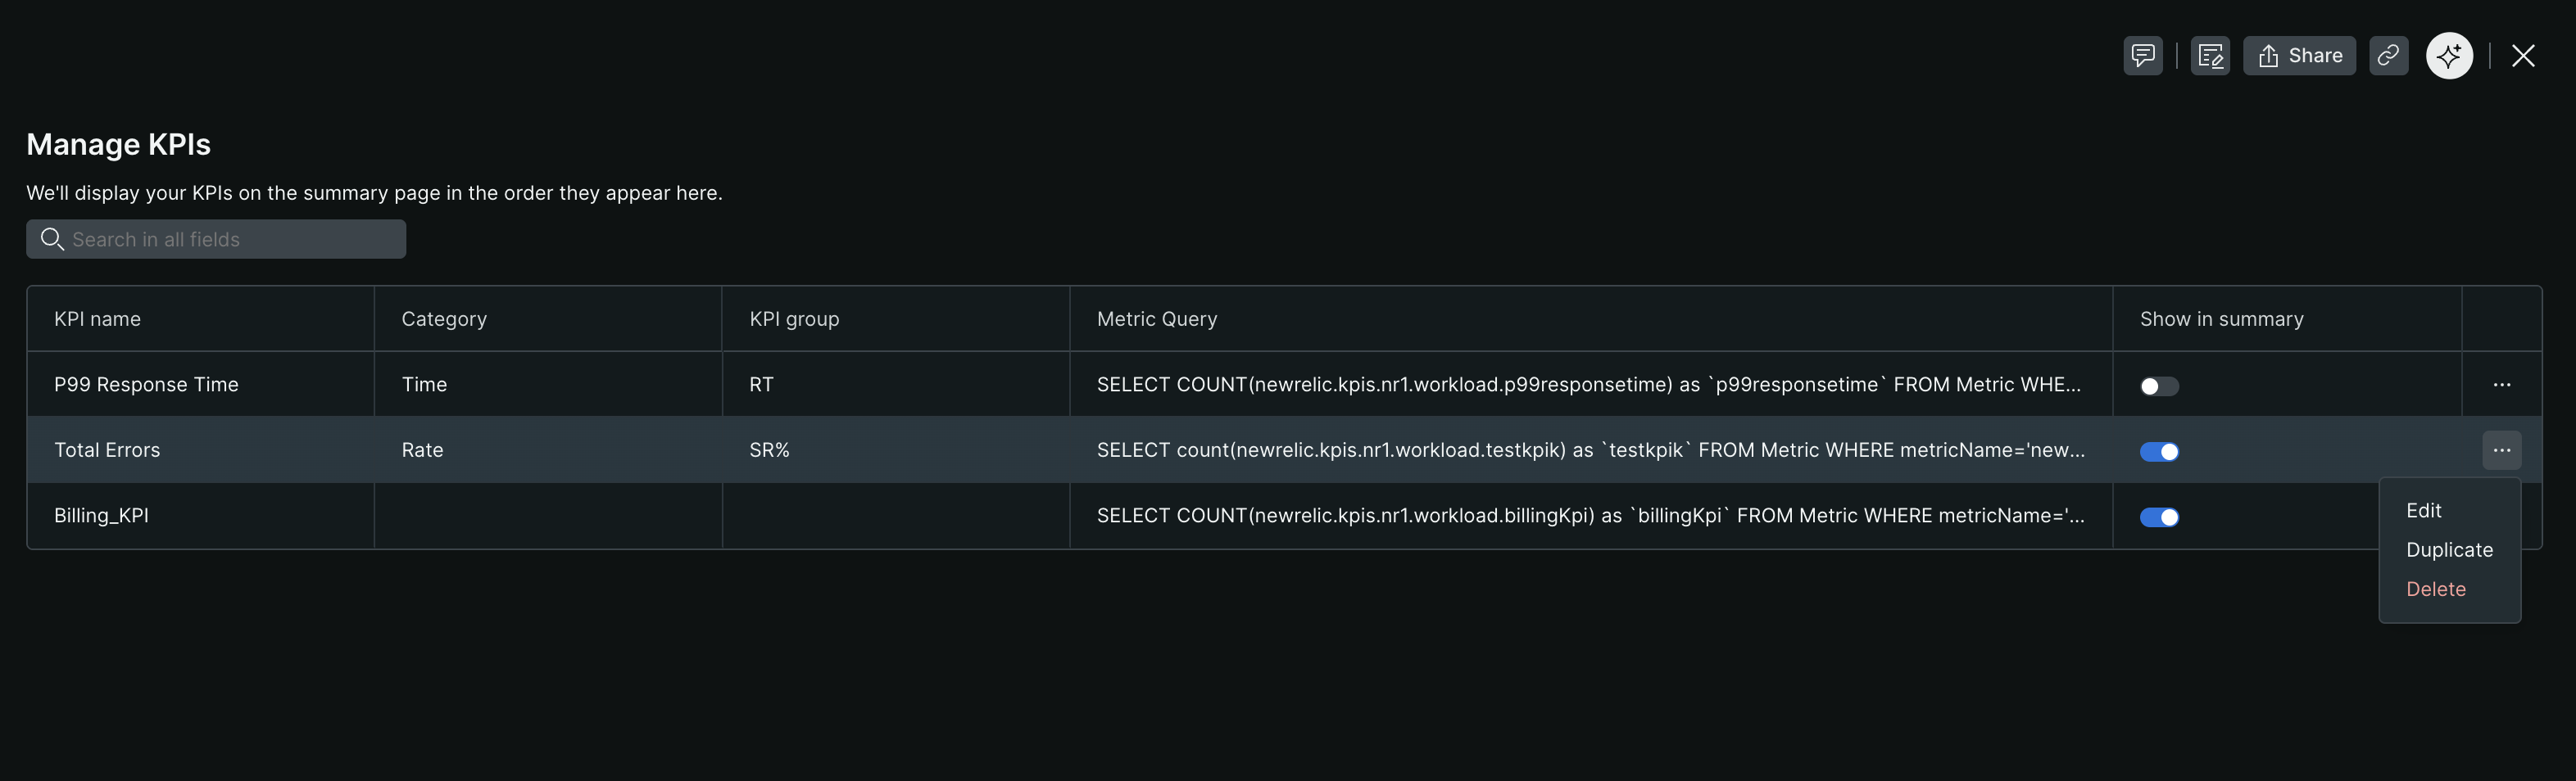Select Edit from the context menu
The image size is (2576, 781).
click(x=2424, y=509)
